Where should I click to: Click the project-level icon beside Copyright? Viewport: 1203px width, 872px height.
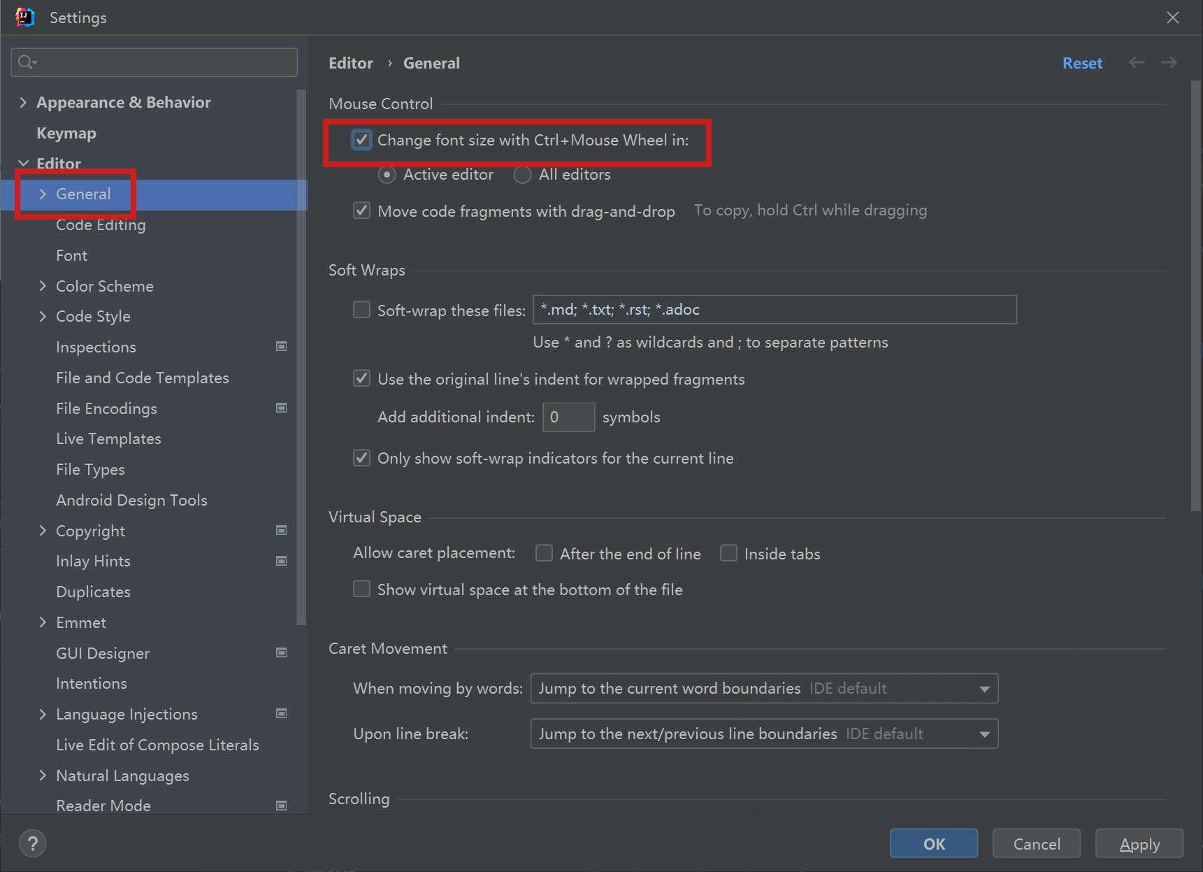click(281, 530)
